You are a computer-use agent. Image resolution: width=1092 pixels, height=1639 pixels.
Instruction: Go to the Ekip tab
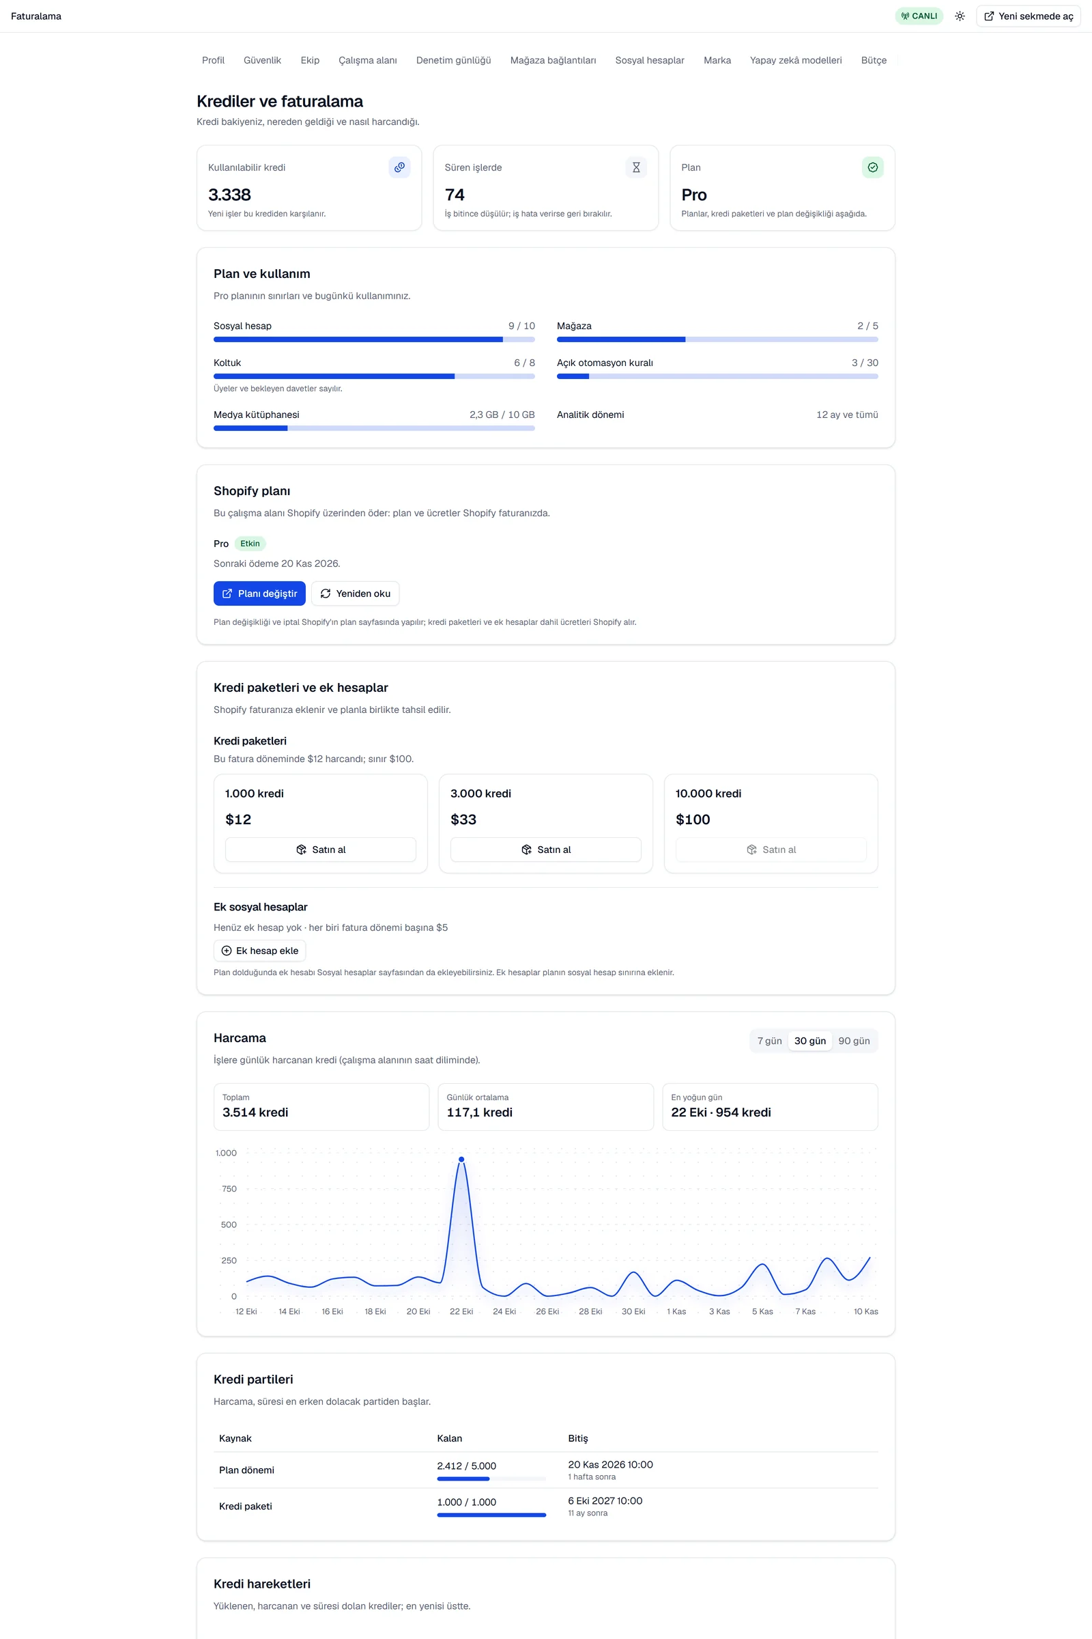click(310, 61)
